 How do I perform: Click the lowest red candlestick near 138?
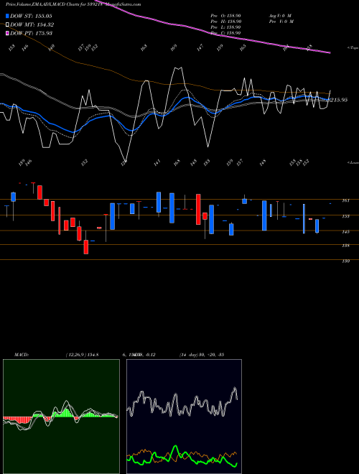click(86, 246)
